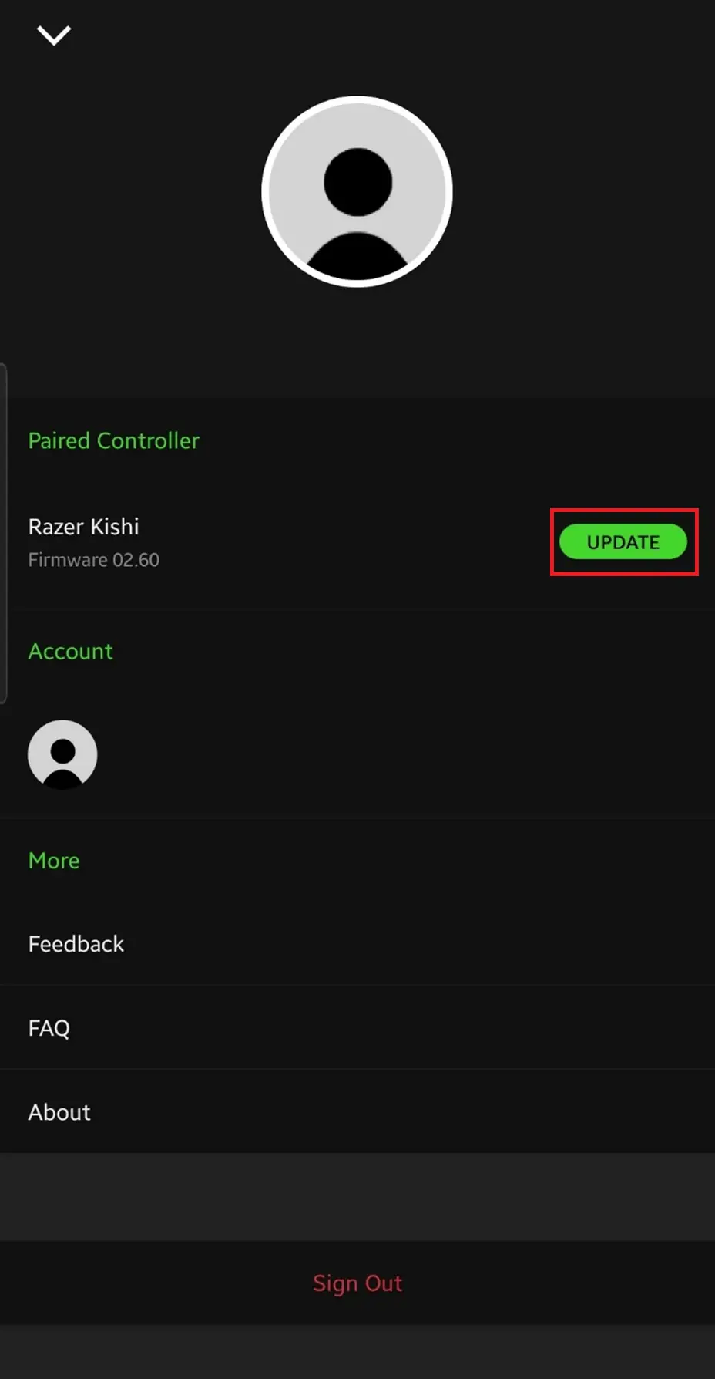The height and width of the screenshot is (1379, 715).
Task: Collapse the profile screen with the down chevron
Action: (x=53, y=35)
